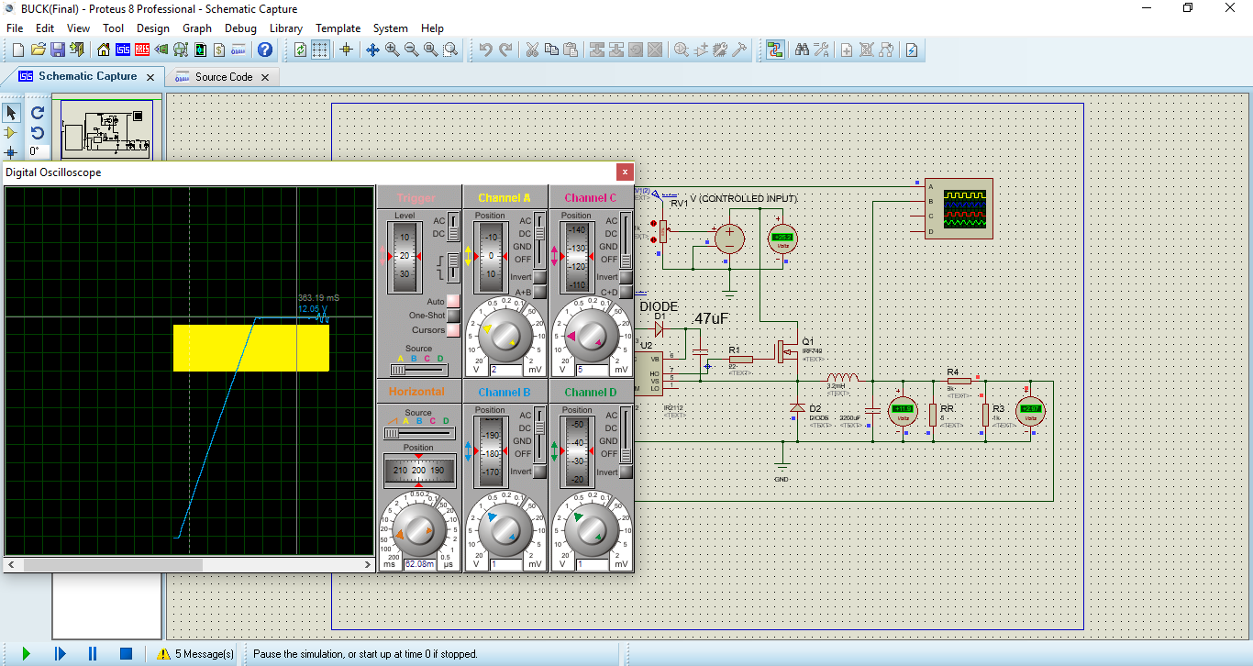Select component mode in left toolbar
The height and width of the screenshot is (666, 1253).
tap(11, 133)
